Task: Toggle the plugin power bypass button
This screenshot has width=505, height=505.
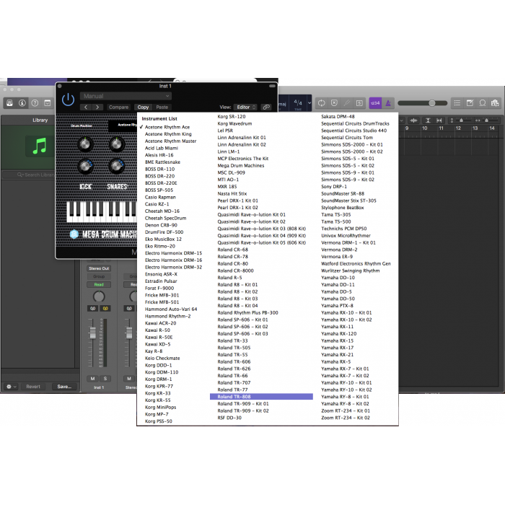Action: pyautogui.click(x=68, y=100)
